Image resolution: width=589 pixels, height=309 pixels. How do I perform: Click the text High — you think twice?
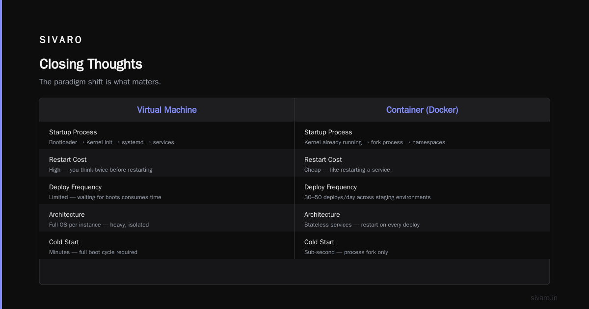click(x=101, y=170)
